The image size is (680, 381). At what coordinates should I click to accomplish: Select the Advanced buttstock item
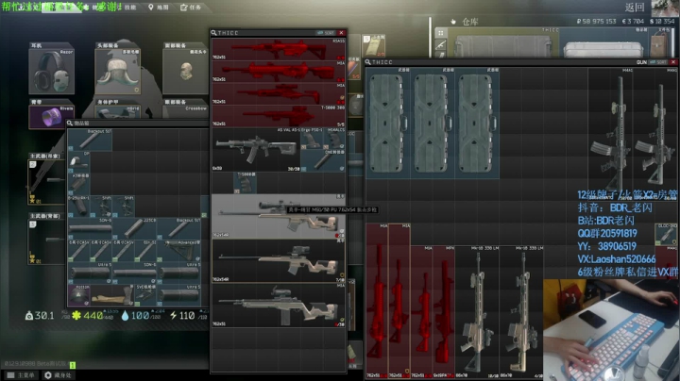click(179, 251)
